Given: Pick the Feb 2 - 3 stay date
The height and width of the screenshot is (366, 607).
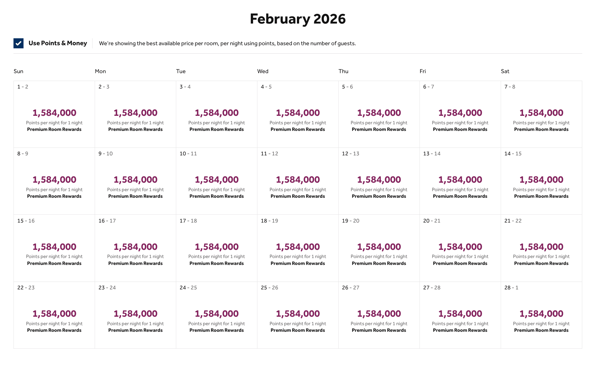Looking at the screenshot, I should (x=135, y=114).
